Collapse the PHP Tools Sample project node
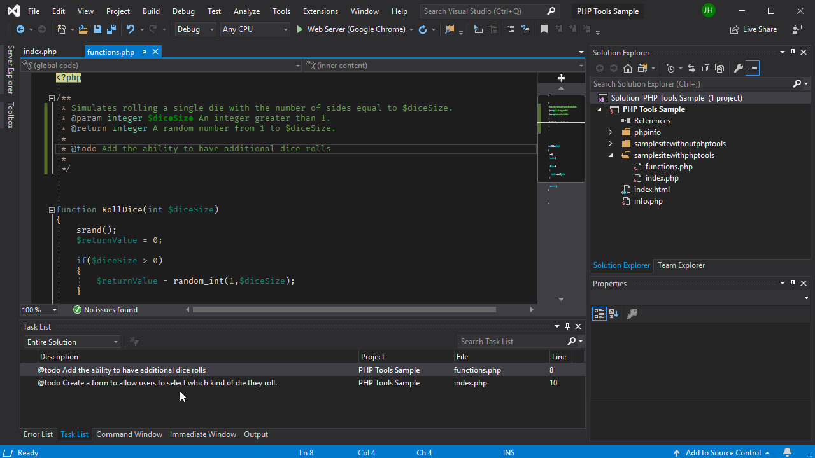This screenshot has height=458, width=815. [599, 109]
